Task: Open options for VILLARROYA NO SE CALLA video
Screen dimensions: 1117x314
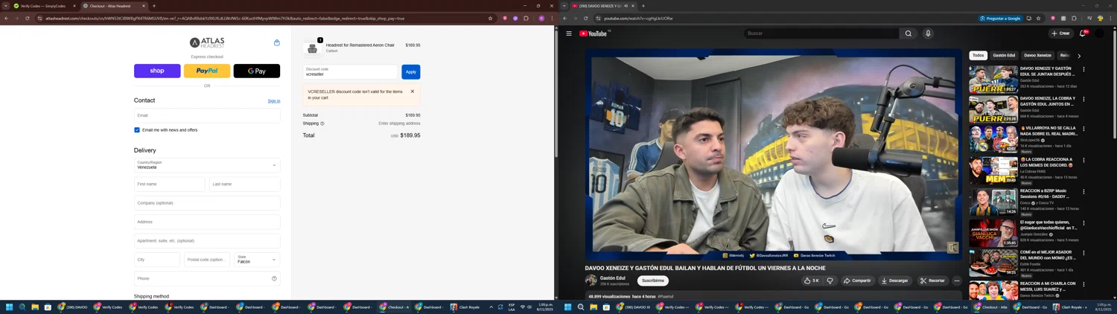Action: tap(1083, 129)
